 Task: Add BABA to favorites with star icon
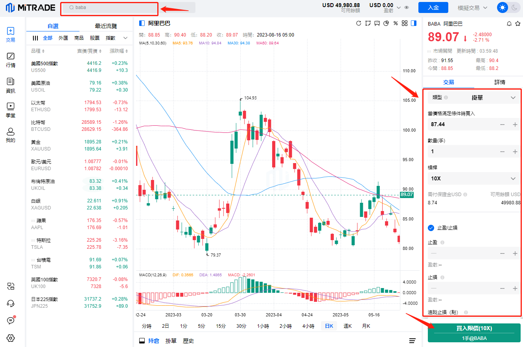[517, 24]
